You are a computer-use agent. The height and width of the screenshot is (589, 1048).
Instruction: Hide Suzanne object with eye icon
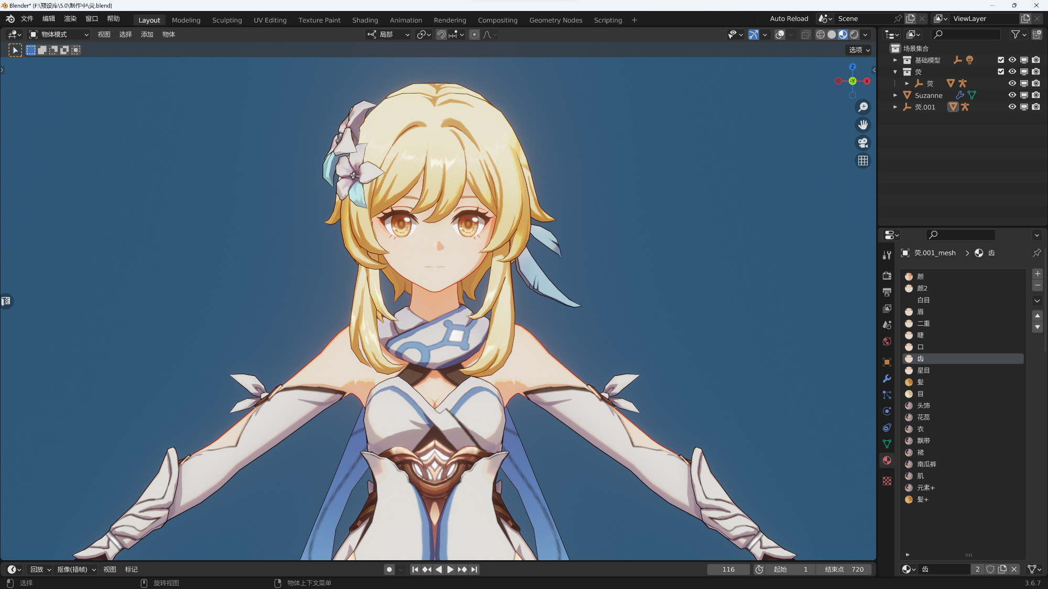[1012, 95]
